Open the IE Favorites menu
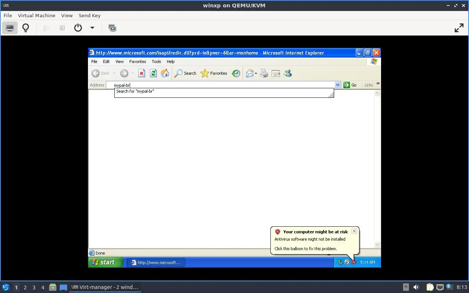 pyautogui.click(x=137, y=62)
